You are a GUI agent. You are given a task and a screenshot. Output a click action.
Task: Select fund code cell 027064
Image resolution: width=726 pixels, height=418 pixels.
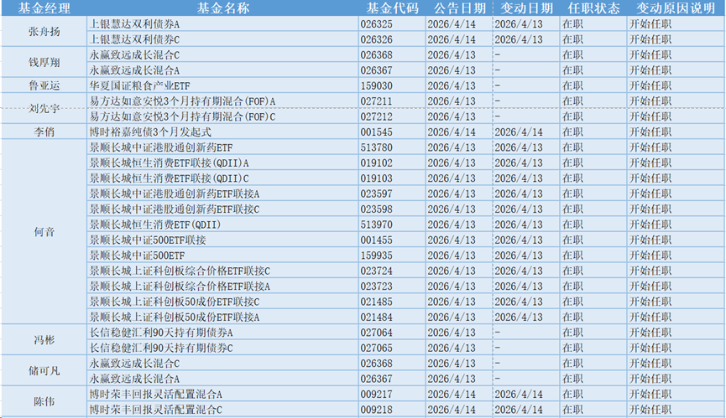tap(392, 332)
